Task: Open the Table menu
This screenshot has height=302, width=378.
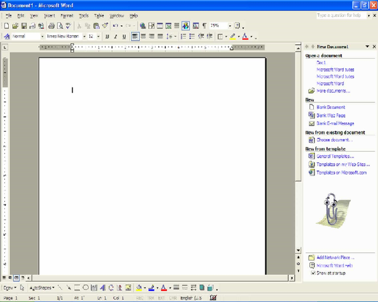Action: tap(99, 16)
